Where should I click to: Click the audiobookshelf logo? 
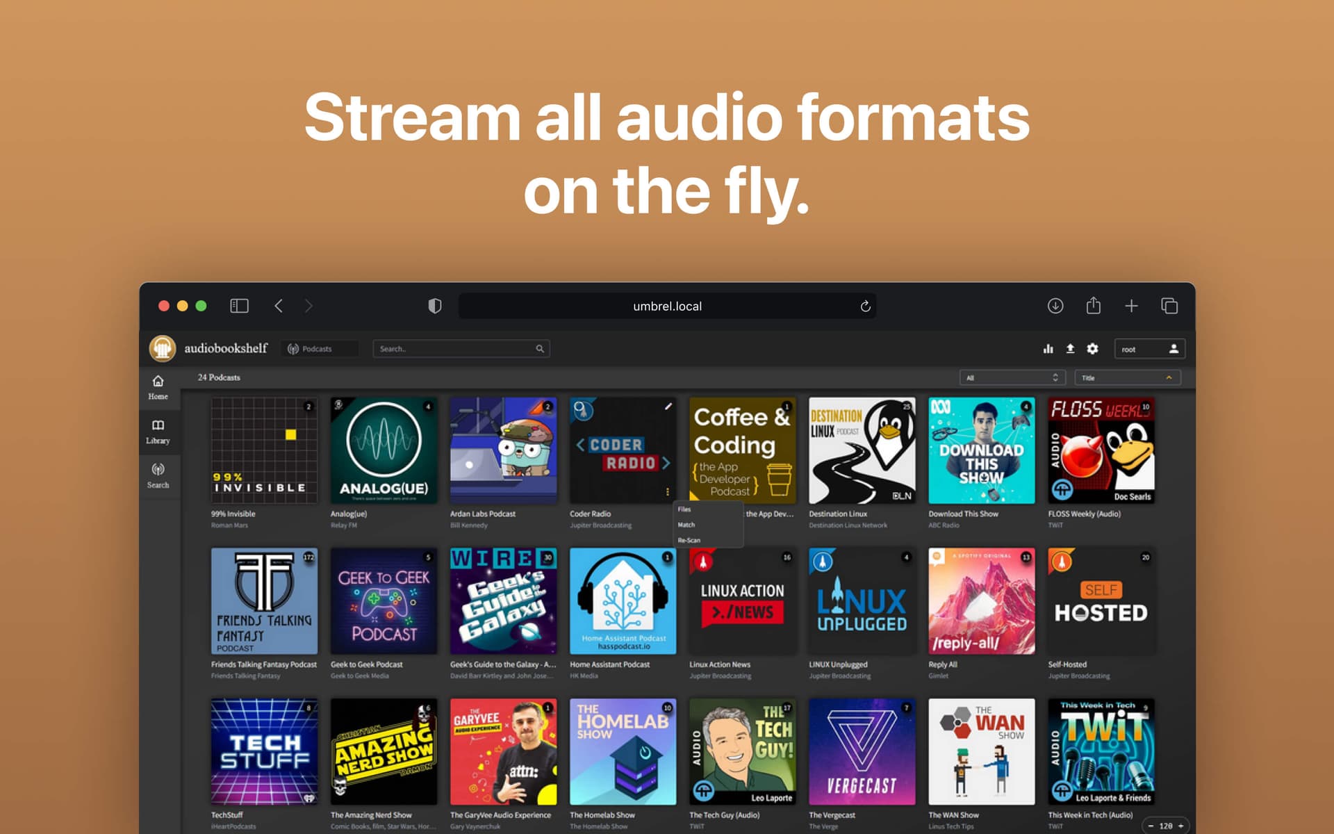161,348
